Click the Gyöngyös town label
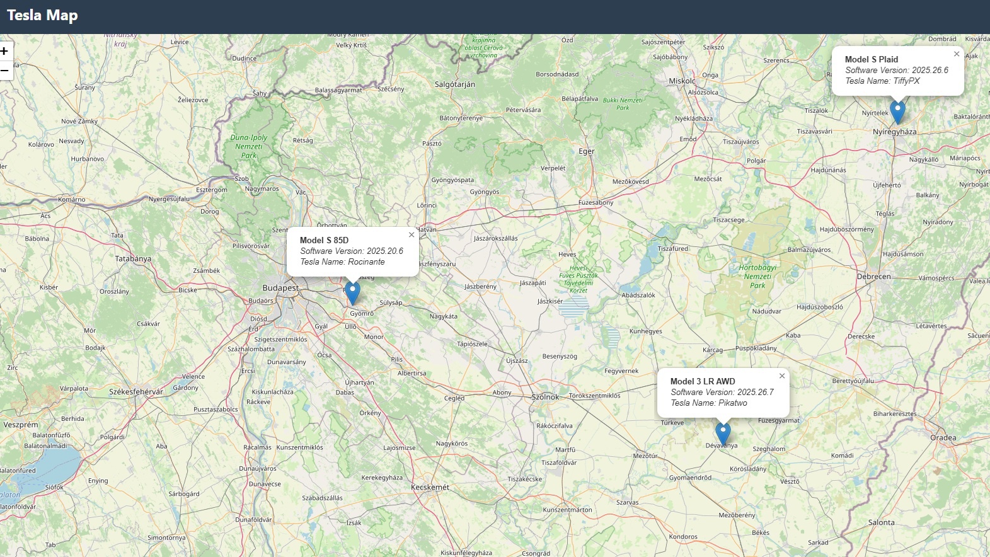Image resolution: width=990 pixels, height=557 pixels. click(485, 192)
